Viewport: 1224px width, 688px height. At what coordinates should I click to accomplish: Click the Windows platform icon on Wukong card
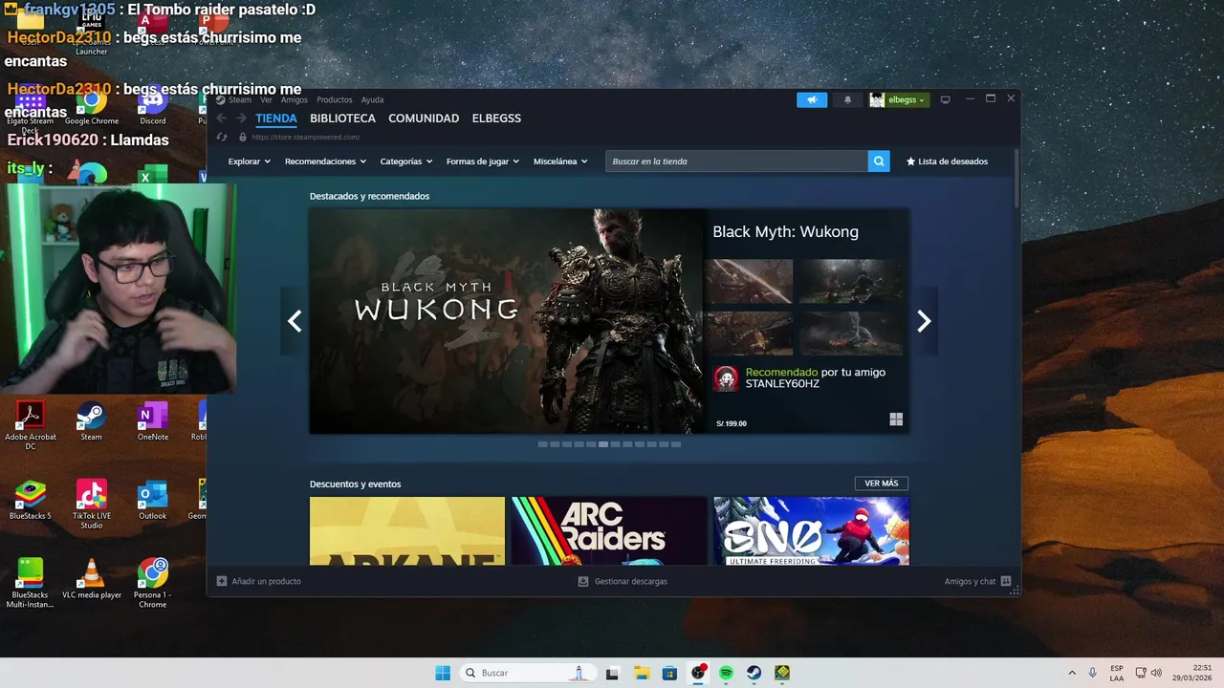(896, 419)
